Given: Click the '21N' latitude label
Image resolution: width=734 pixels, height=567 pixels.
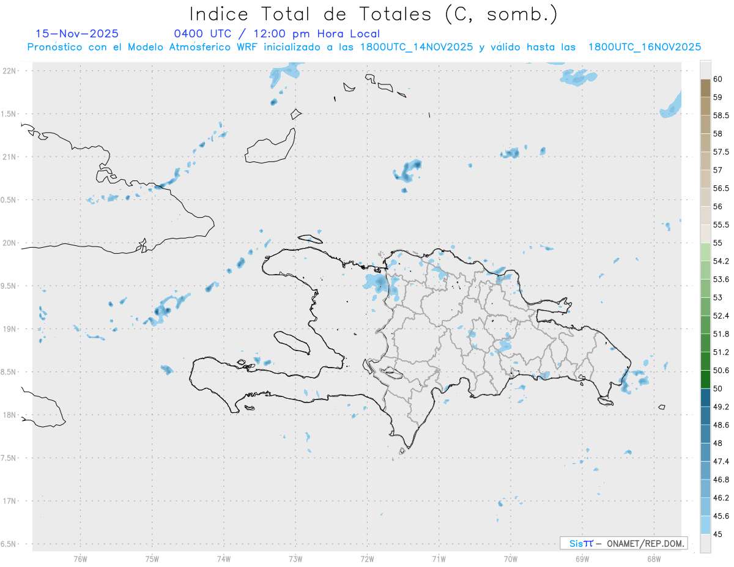Looking at the screenshot, I should (9, 157).
